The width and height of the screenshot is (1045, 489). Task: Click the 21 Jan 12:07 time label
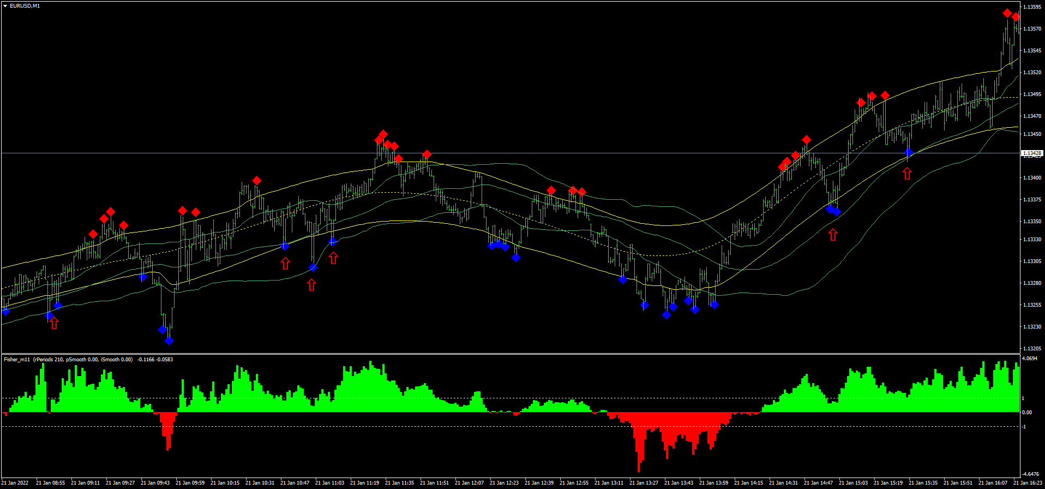click(x=469, y=482)
